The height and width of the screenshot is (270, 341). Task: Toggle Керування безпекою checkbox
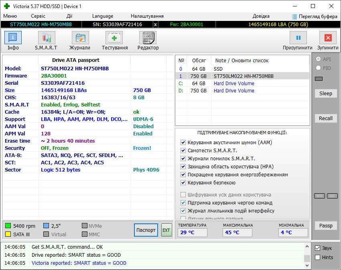(183, 183)
